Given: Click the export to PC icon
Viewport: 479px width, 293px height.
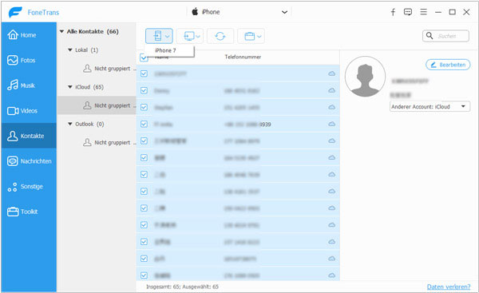Looking at the screenshot, I should coord(188,37).
